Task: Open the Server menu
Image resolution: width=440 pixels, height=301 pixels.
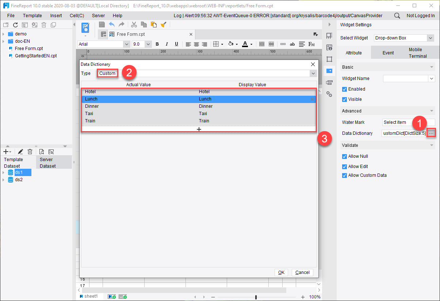Action: (x=98, y=16)
